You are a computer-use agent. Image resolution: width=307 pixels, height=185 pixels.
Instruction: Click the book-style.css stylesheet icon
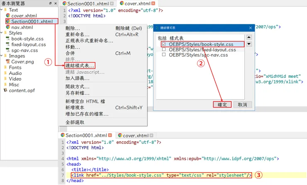coord(8,38)
